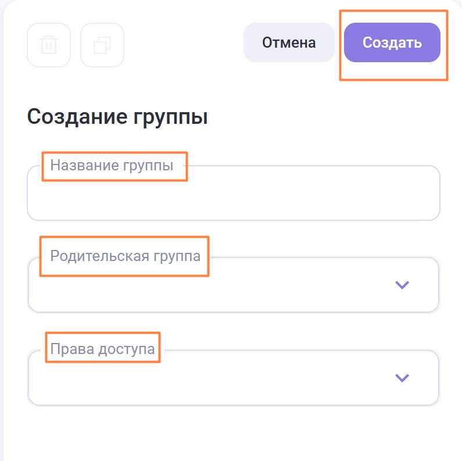
Task: Click the Права доступа field label
Action: point(102,349)
